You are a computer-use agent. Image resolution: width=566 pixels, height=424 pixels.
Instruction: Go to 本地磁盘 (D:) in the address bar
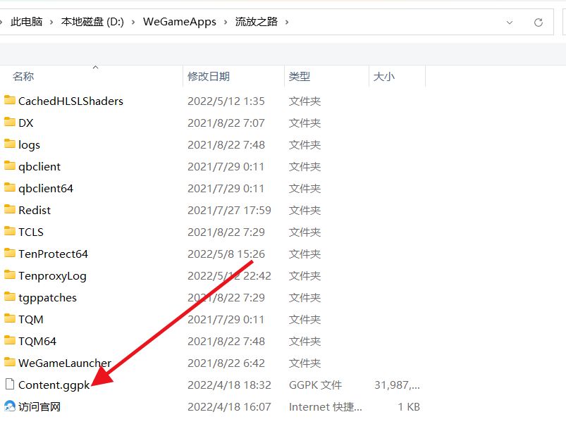pos(90,22)
